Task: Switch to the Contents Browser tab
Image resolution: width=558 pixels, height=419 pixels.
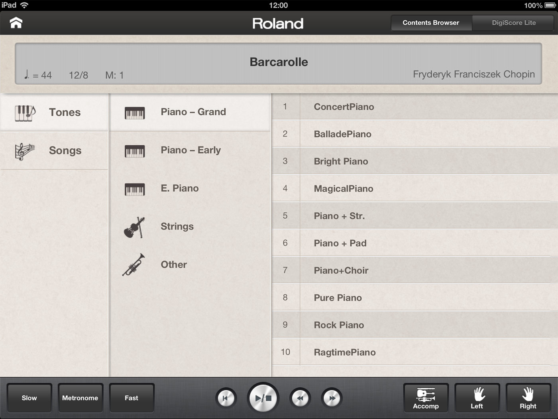Action: click(x=431, y=23)
